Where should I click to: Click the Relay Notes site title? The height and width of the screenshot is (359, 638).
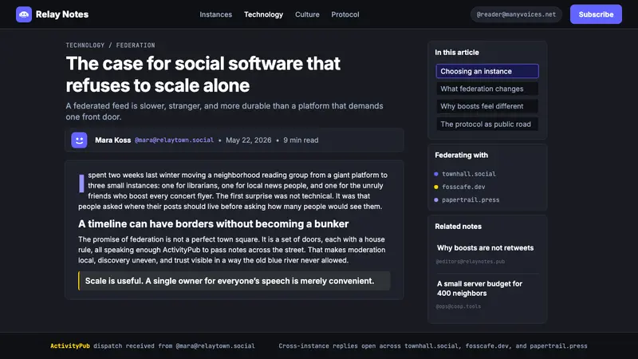(62, 14)
